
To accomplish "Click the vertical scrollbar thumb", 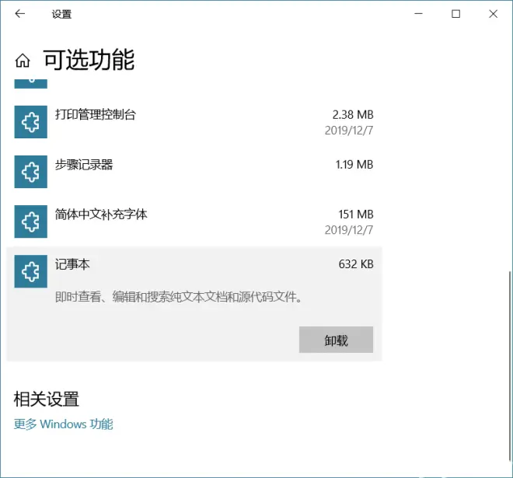I will [510, 366].
